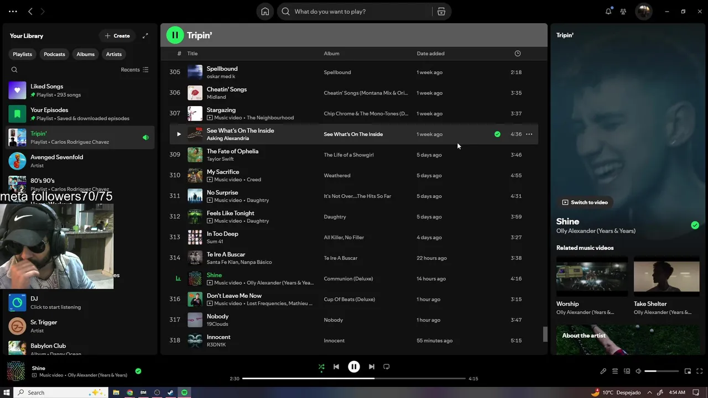This screenshot has height=398, width=708.
Task: Play See What's On The Inside
Action: tap(178, 134)
